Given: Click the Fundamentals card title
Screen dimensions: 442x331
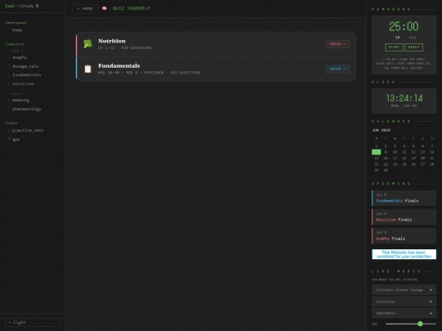Looking at the screenshot, I should [119, 66].
